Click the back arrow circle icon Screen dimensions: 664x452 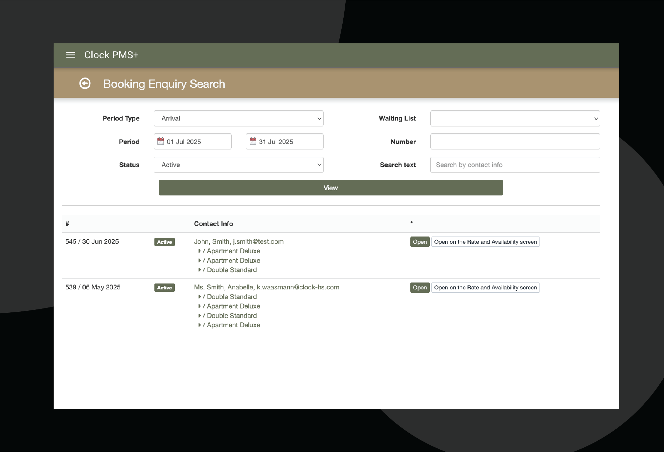coord(85,83)
